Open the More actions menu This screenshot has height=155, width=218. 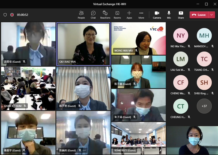click(x=141, y=15)
